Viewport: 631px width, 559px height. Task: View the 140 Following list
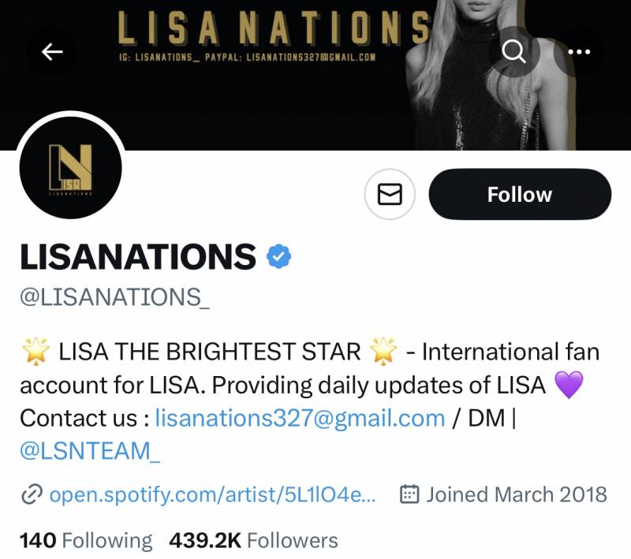[x=86, y=541]
